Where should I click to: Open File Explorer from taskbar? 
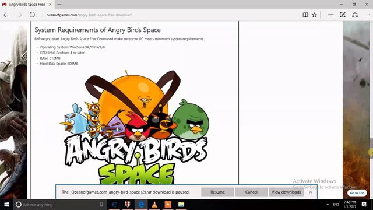(181, 205)
